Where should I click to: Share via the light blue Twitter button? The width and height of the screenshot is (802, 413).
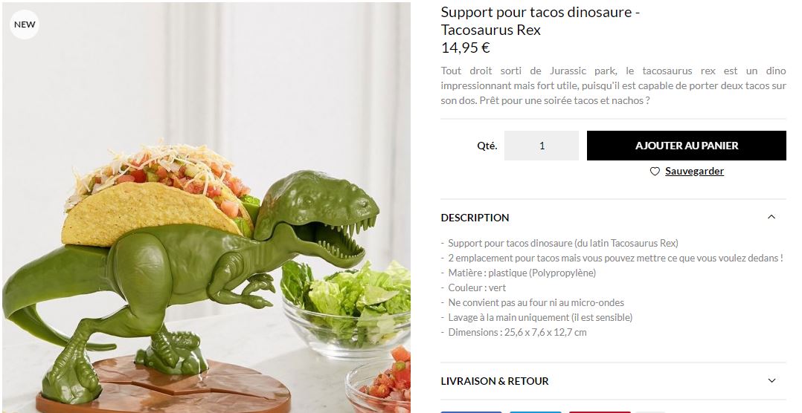(536, 412)
